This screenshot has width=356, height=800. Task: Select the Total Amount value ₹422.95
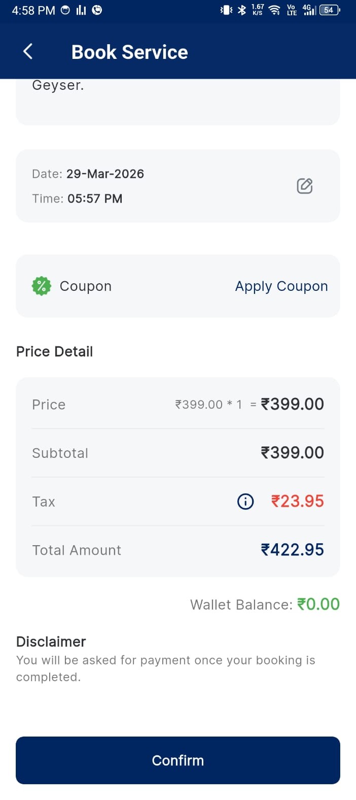point(292,550)
